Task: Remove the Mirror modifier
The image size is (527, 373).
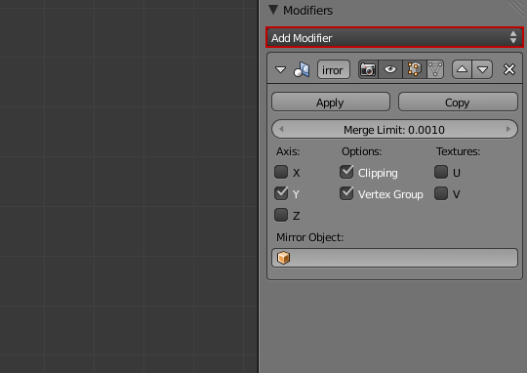Action: click(509, 69)
